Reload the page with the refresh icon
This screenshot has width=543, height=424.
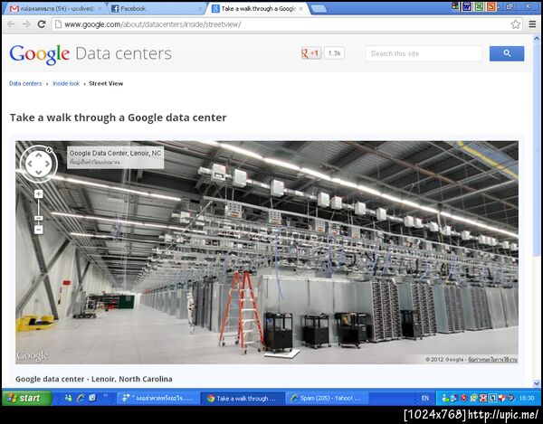42,24
